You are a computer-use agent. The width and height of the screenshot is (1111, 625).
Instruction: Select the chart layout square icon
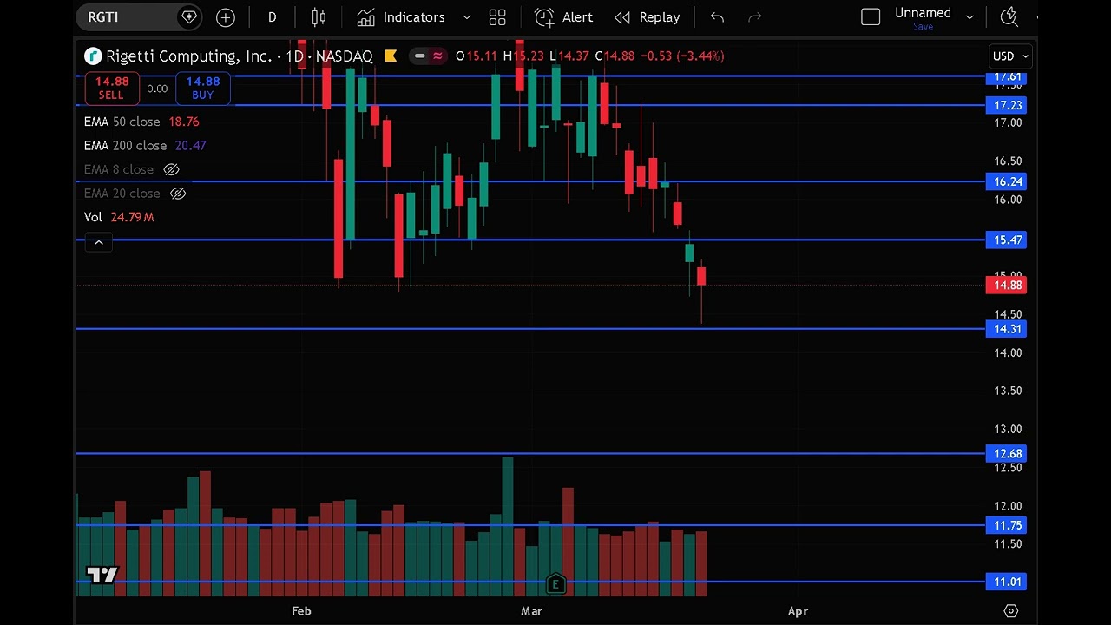click(x=871, y=17)
